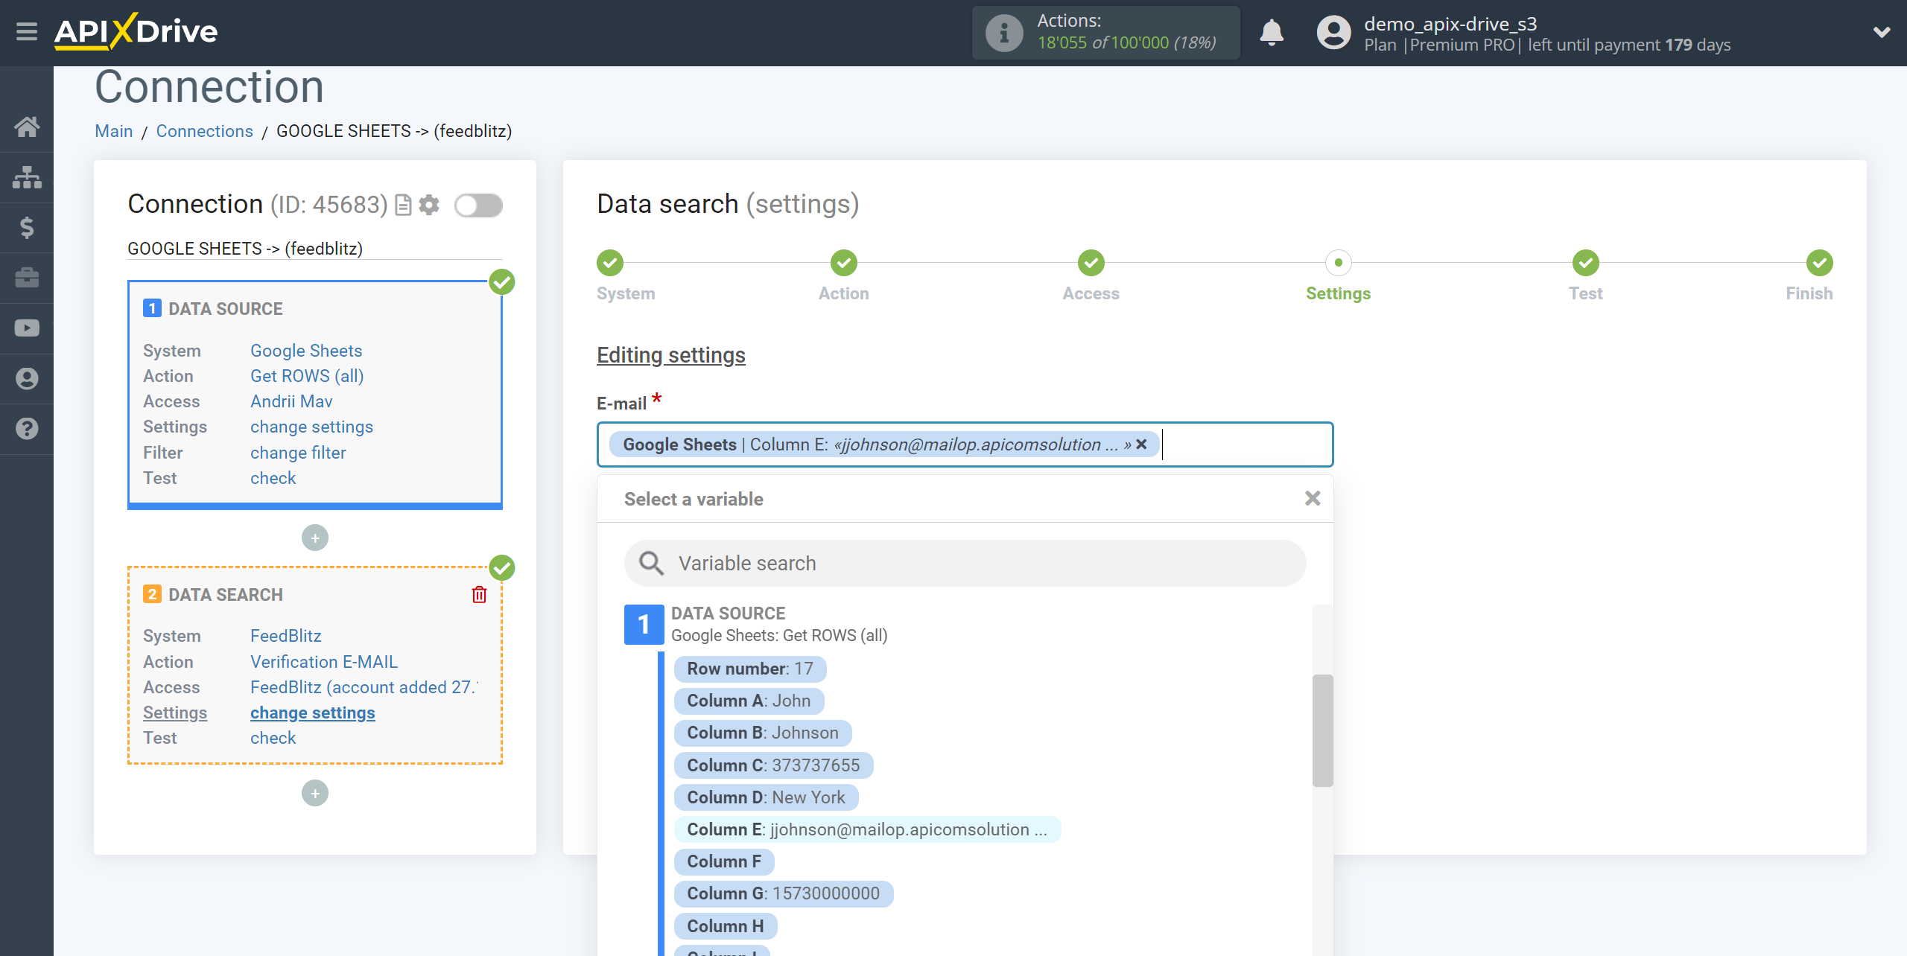Click the connection document copy icon
The image size is (1907, 956).
(403, 205)
